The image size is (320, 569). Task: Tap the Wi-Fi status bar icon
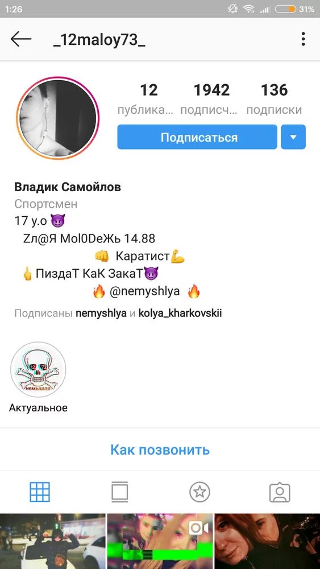pyautogui.click(x=248, y=9)
